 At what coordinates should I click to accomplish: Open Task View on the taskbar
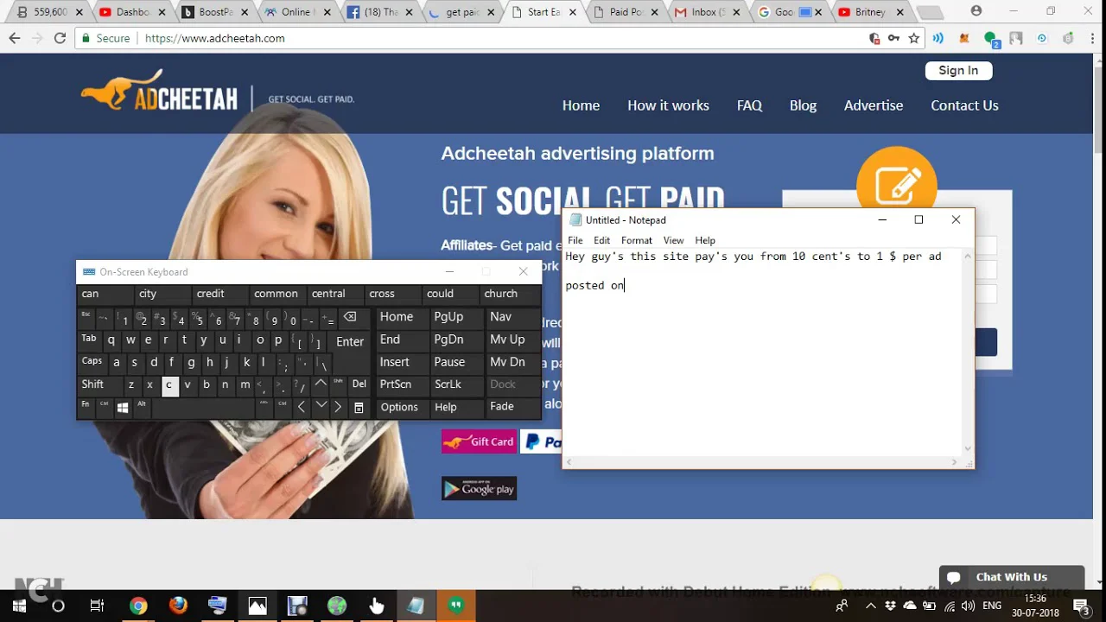point(97,606)
